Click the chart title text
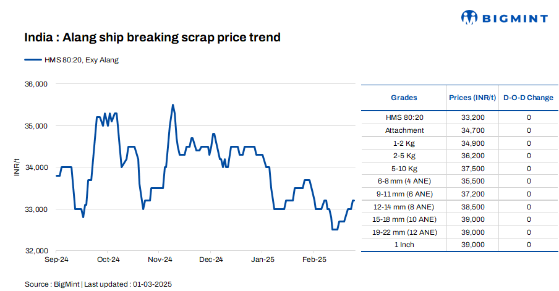559x291 pixels. [152, 38]
